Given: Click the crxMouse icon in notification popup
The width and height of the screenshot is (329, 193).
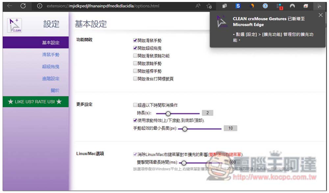Looking at the screenshot, I should [x=222, y=21].
